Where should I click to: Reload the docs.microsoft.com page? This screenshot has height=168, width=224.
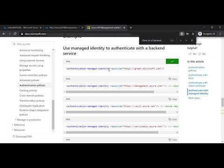pyautogui.click(x=15, y=34)
